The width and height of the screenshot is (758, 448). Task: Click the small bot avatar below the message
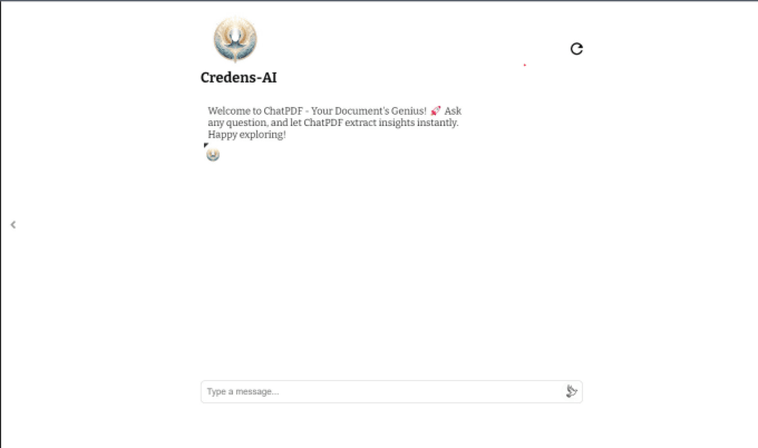[213, 155]
